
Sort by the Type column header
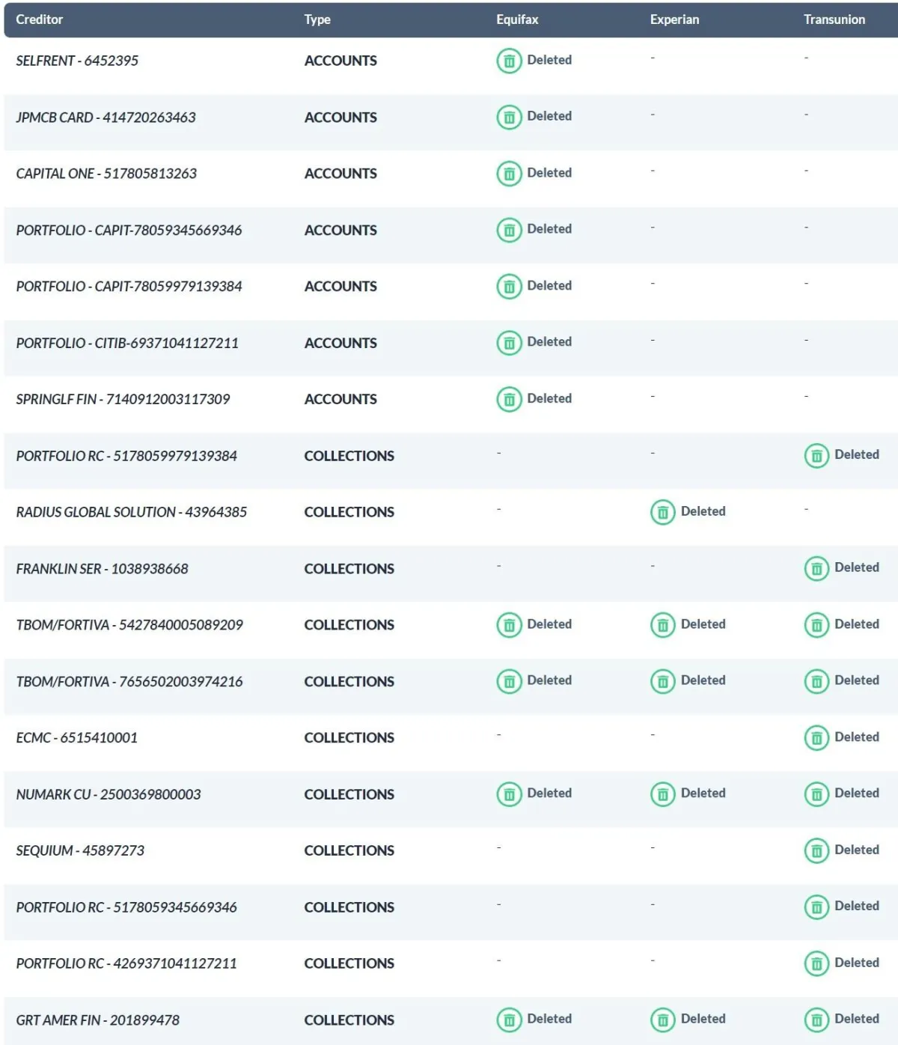point(317,19)
